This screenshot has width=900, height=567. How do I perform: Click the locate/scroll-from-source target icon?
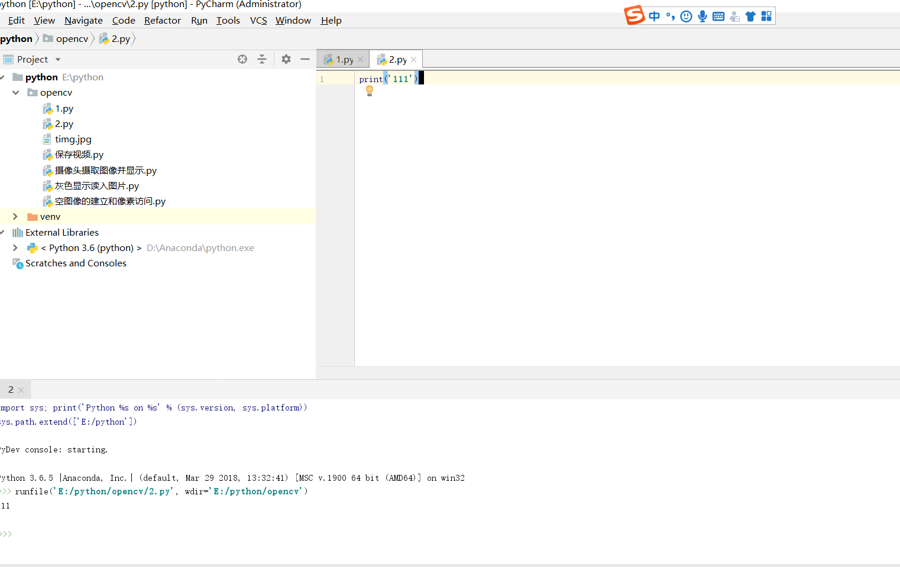point(242,59)
